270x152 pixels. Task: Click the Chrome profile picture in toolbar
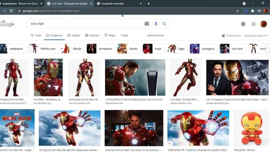[266, 11]
